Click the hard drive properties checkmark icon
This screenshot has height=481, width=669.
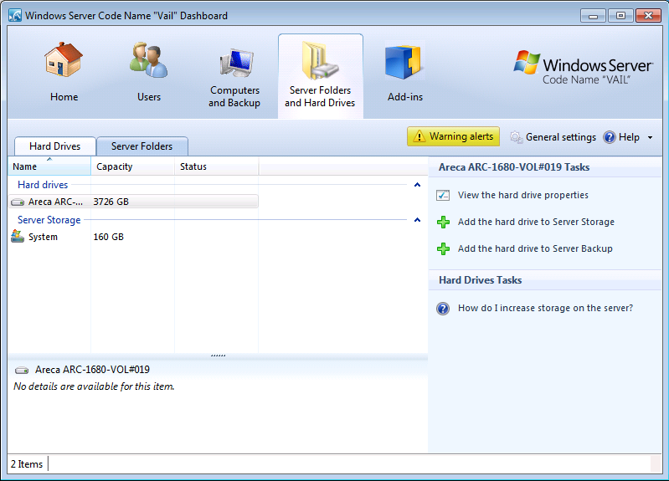pyautogui.click(x=444, y=196)
